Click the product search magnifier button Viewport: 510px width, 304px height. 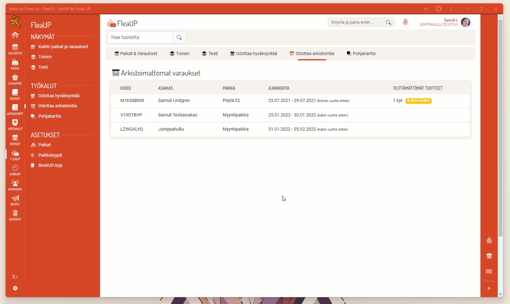coord(179,37)
